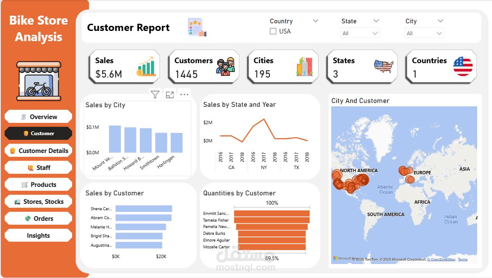
Task: Click the Sales growth chart icon
Action: coord(146,67)
